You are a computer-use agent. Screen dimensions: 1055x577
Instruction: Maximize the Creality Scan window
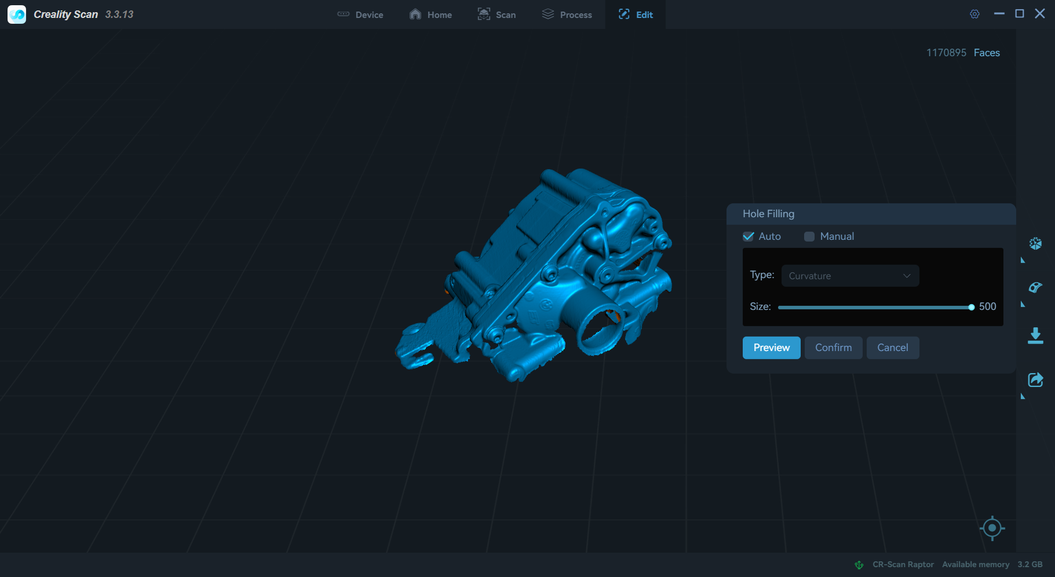pos(1020,14)
